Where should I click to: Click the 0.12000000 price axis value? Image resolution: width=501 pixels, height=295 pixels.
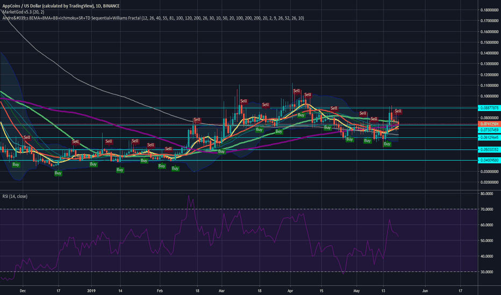[x=489, y=75]
